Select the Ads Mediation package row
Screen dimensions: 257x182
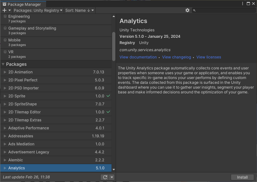[x=56, y=144]
